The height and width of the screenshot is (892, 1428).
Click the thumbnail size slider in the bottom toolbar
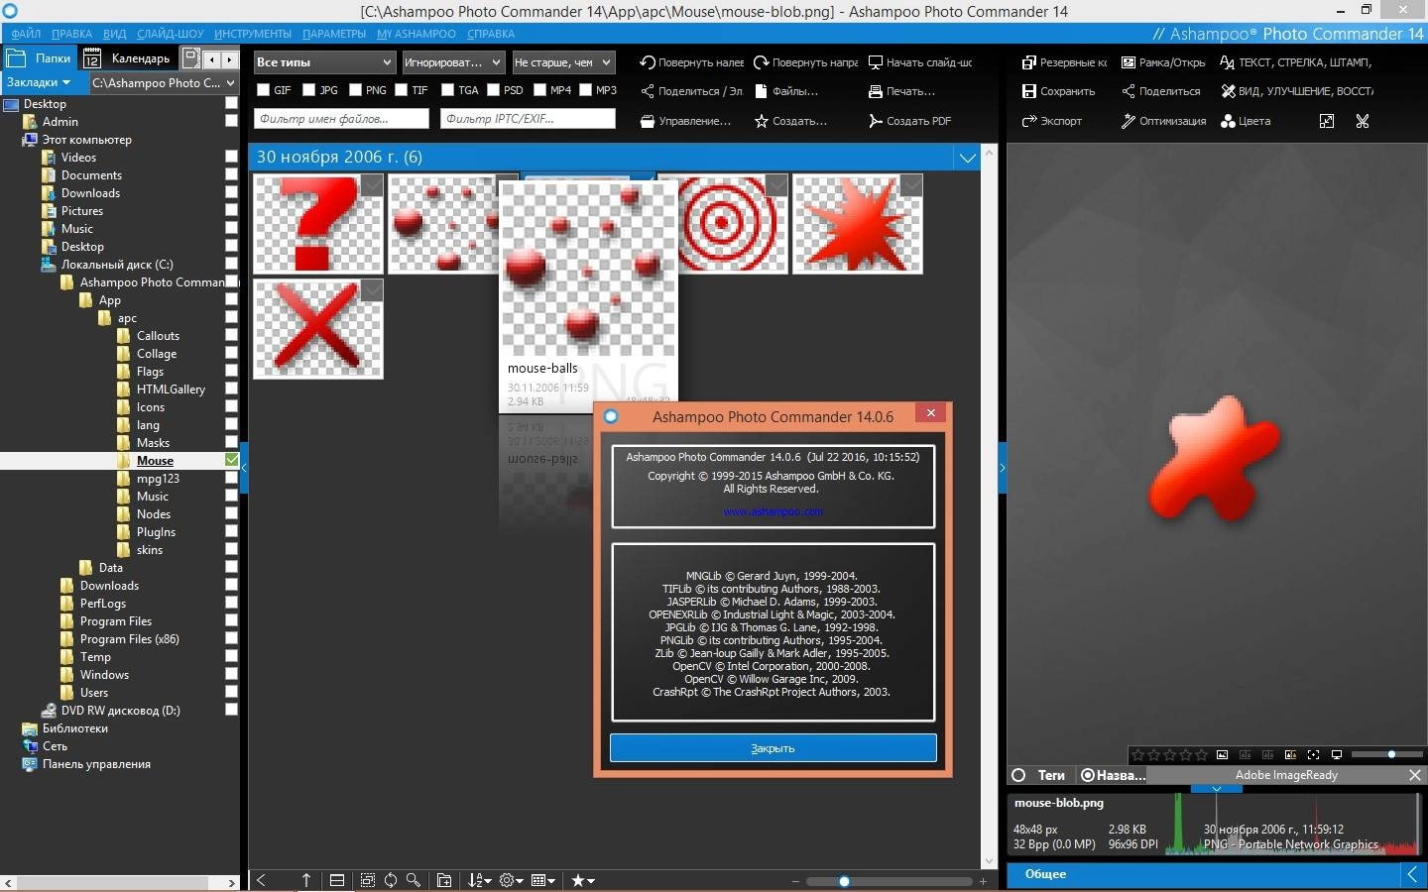pos(890,881)
